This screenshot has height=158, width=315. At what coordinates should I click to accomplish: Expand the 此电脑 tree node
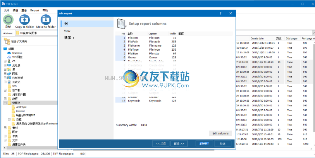point(5,66)
